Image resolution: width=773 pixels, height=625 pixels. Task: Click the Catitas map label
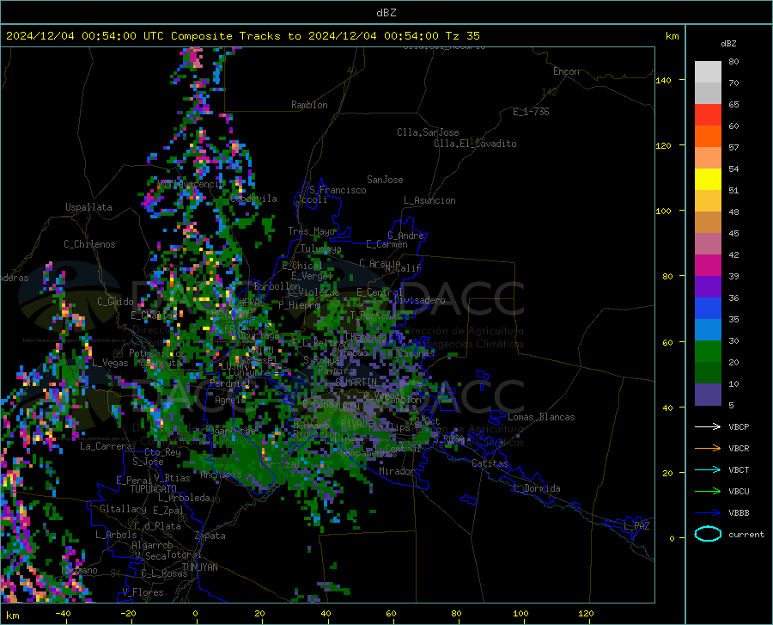point(490,463)
